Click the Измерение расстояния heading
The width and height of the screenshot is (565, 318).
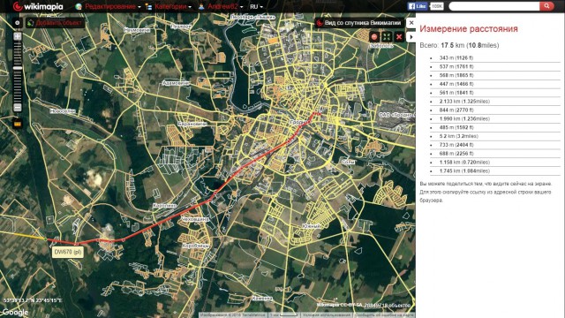click(x=469, y=29)
